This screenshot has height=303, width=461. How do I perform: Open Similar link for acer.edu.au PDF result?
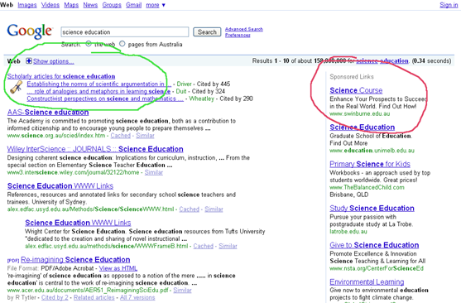click(182, 290)
